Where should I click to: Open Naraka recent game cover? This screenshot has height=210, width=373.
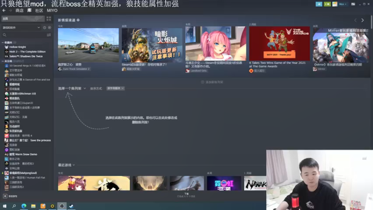[x=255, y=183]
